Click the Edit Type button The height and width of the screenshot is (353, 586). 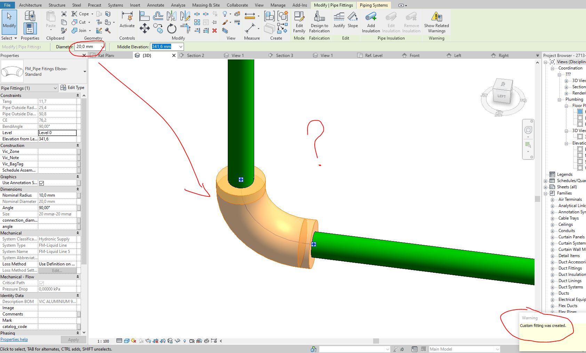click(x=73, y=88)
